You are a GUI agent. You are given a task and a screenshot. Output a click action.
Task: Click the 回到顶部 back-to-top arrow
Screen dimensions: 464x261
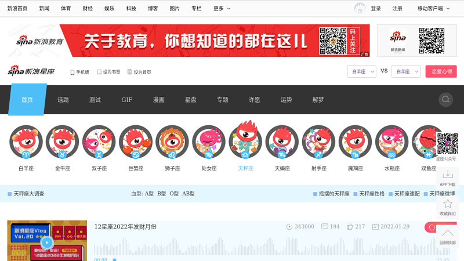[447, 233]
